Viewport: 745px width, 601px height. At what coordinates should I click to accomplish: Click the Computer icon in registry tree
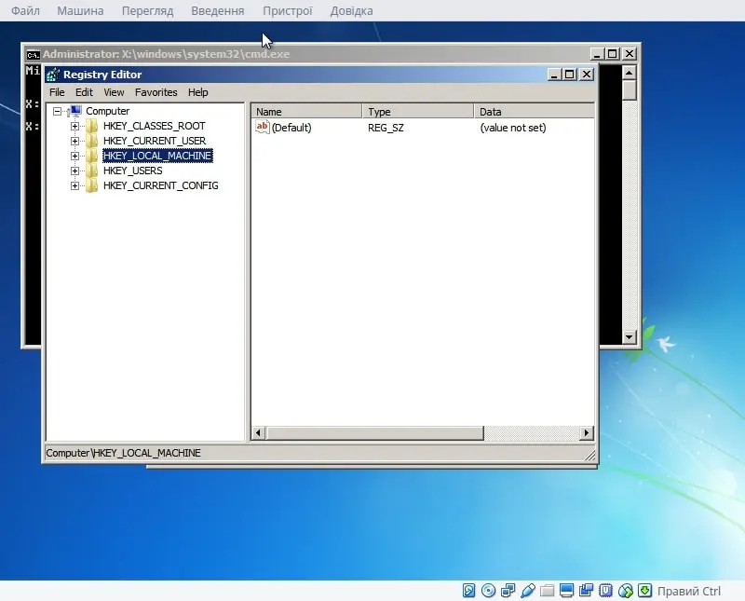tap(75, 111)
